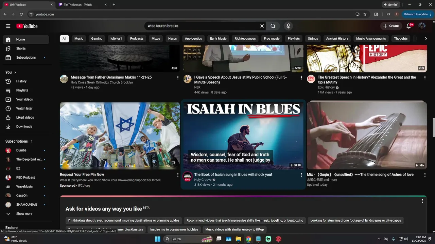Choose the drone footage prompt suggestion
This screenshot has height=244, width=435.
tap(355, 220)
